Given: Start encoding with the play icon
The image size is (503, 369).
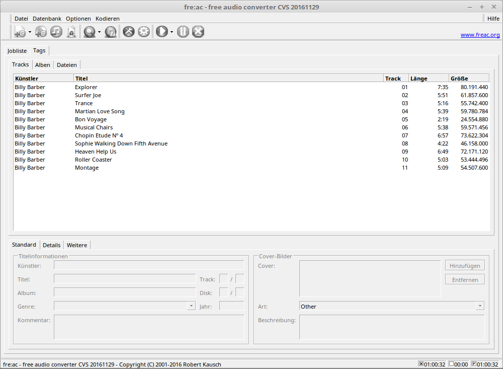Looking at the screenshot, I should pos(162,32).
